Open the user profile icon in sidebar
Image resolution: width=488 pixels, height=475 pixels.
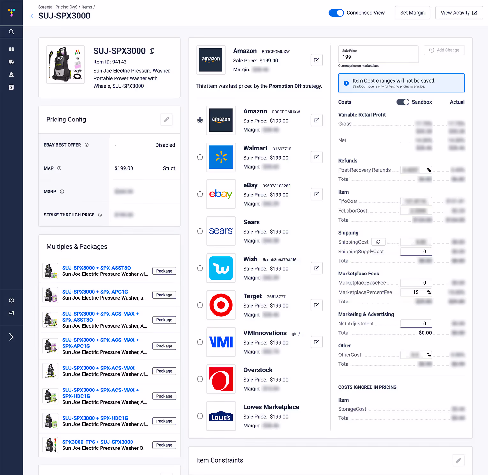pyautogui.click(x=11, y=75)
